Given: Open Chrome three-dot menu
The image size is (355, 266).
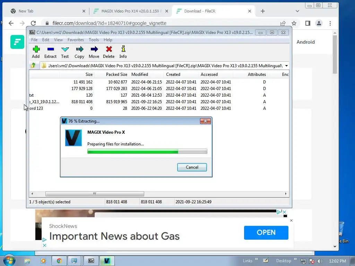Looking at the screenshot, I should (x=330, y=23).
